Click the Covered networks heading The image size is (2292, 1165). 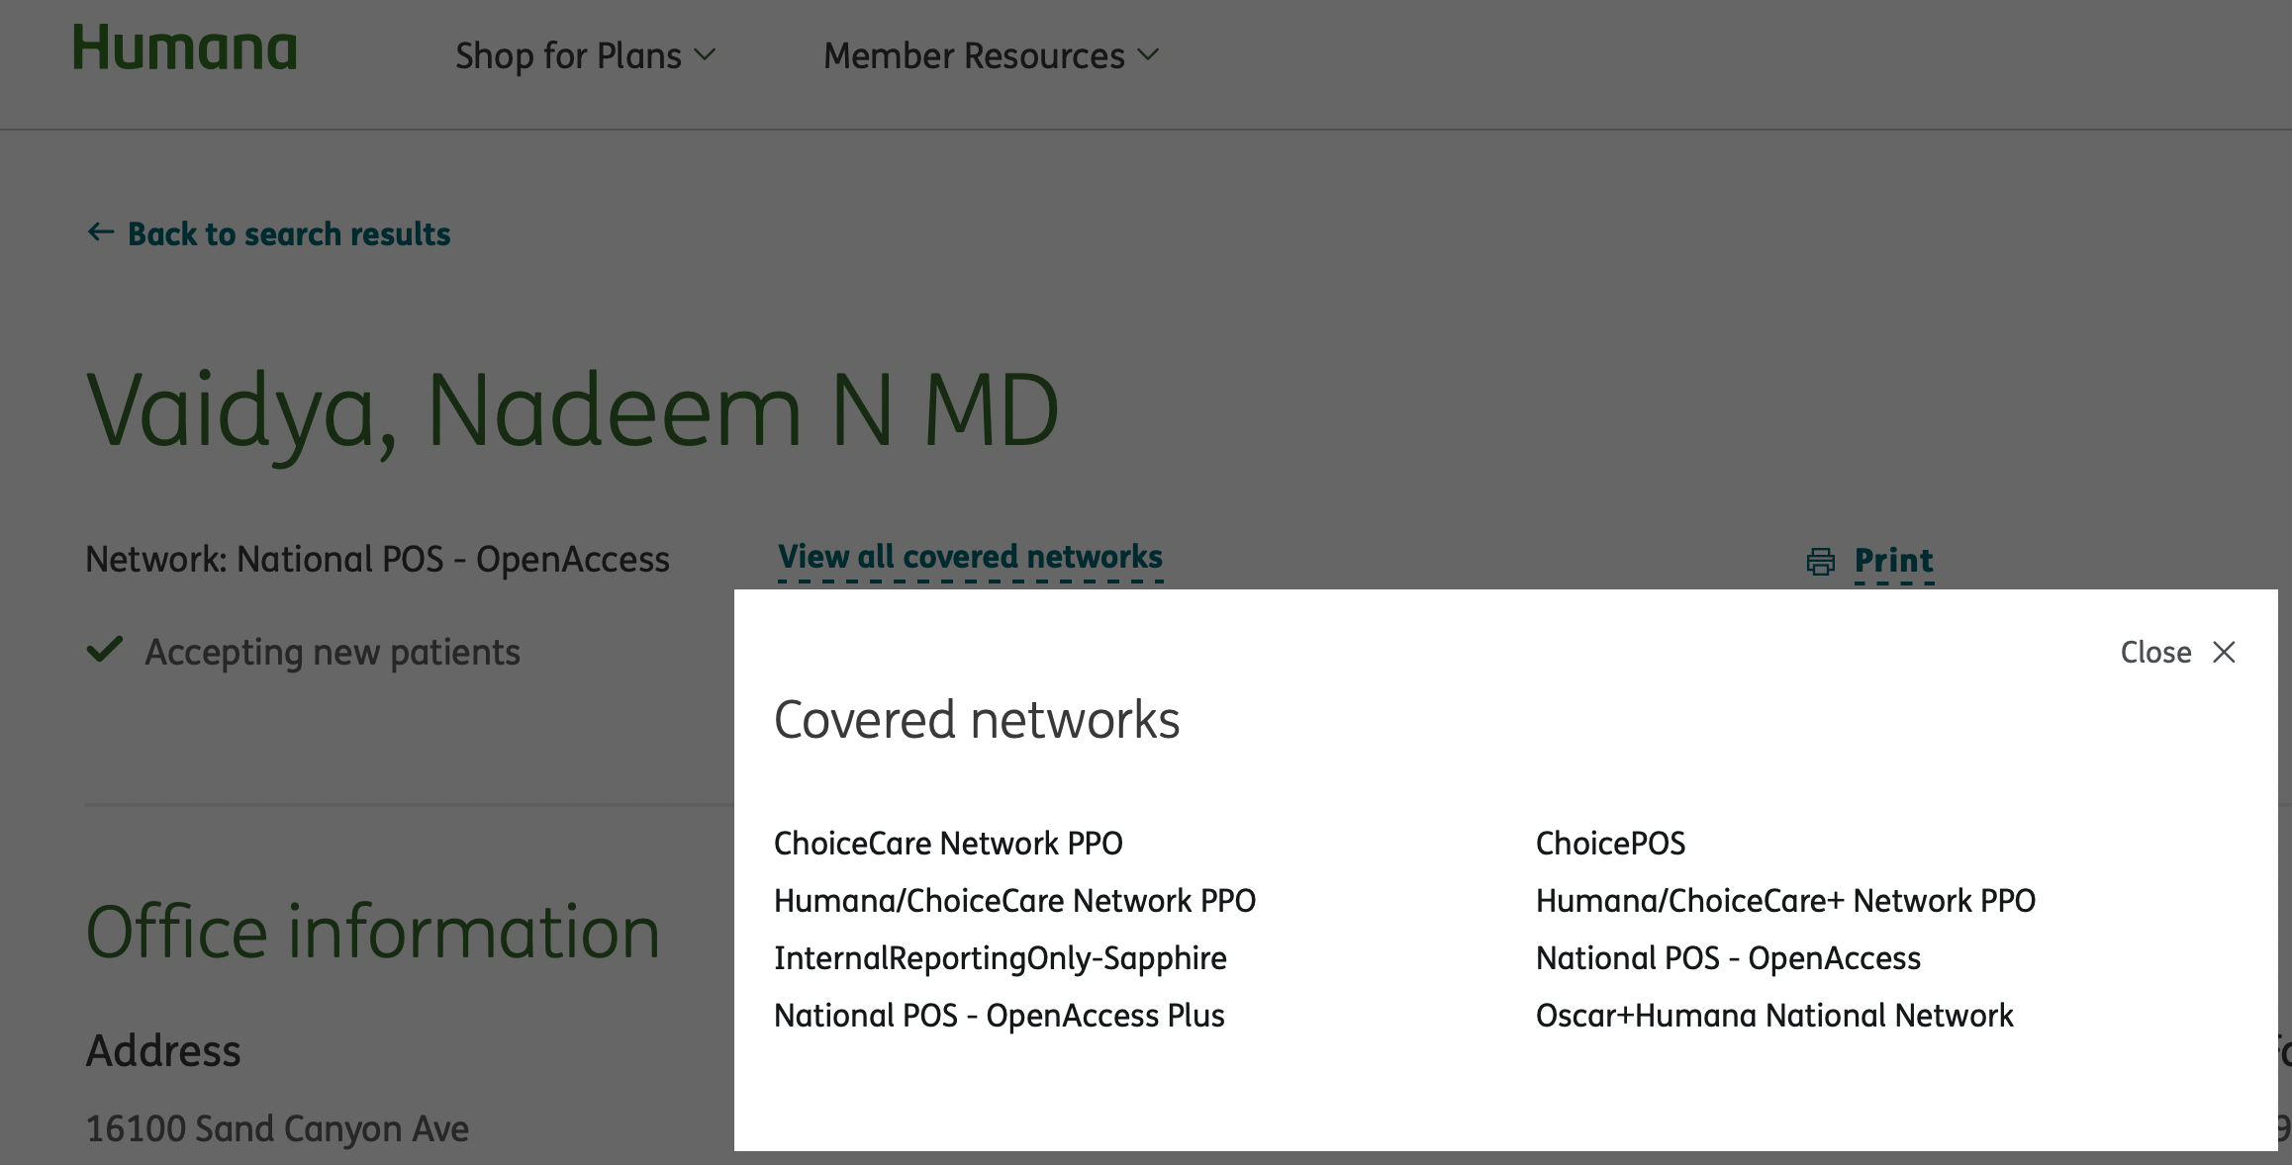click(977, 719)
